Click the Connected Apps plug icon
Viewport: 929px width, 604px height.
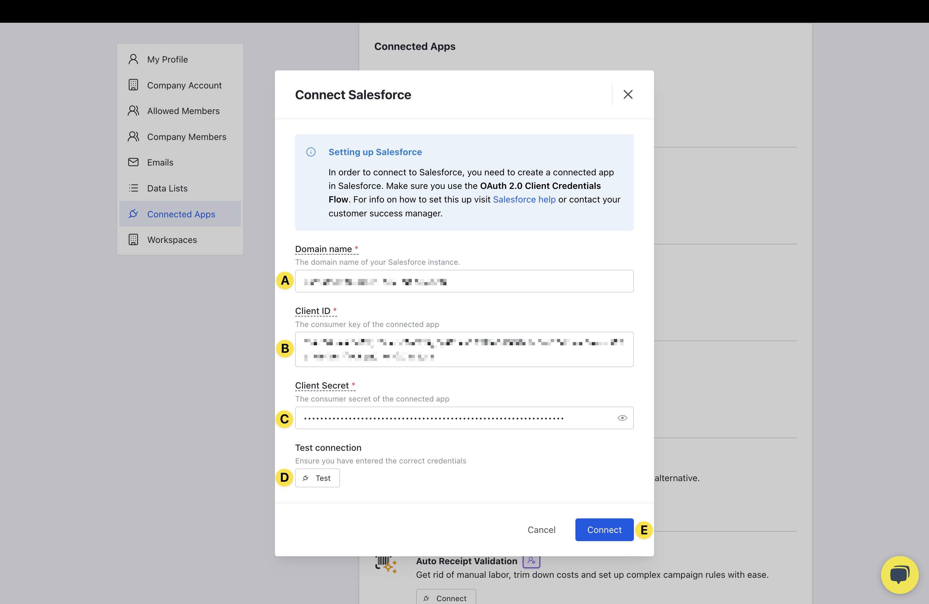133,214
